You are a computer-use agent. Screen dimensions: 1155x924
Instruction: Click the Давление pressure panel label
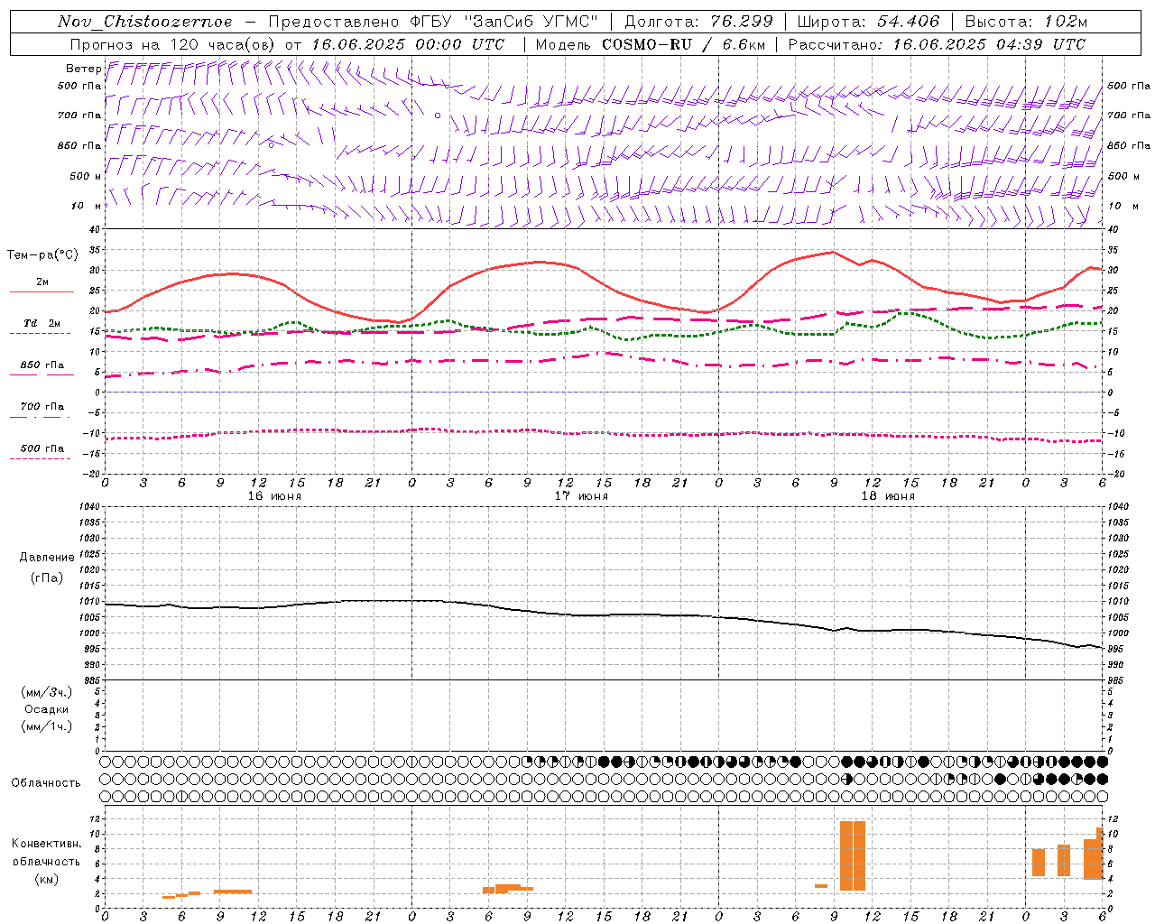47,558
